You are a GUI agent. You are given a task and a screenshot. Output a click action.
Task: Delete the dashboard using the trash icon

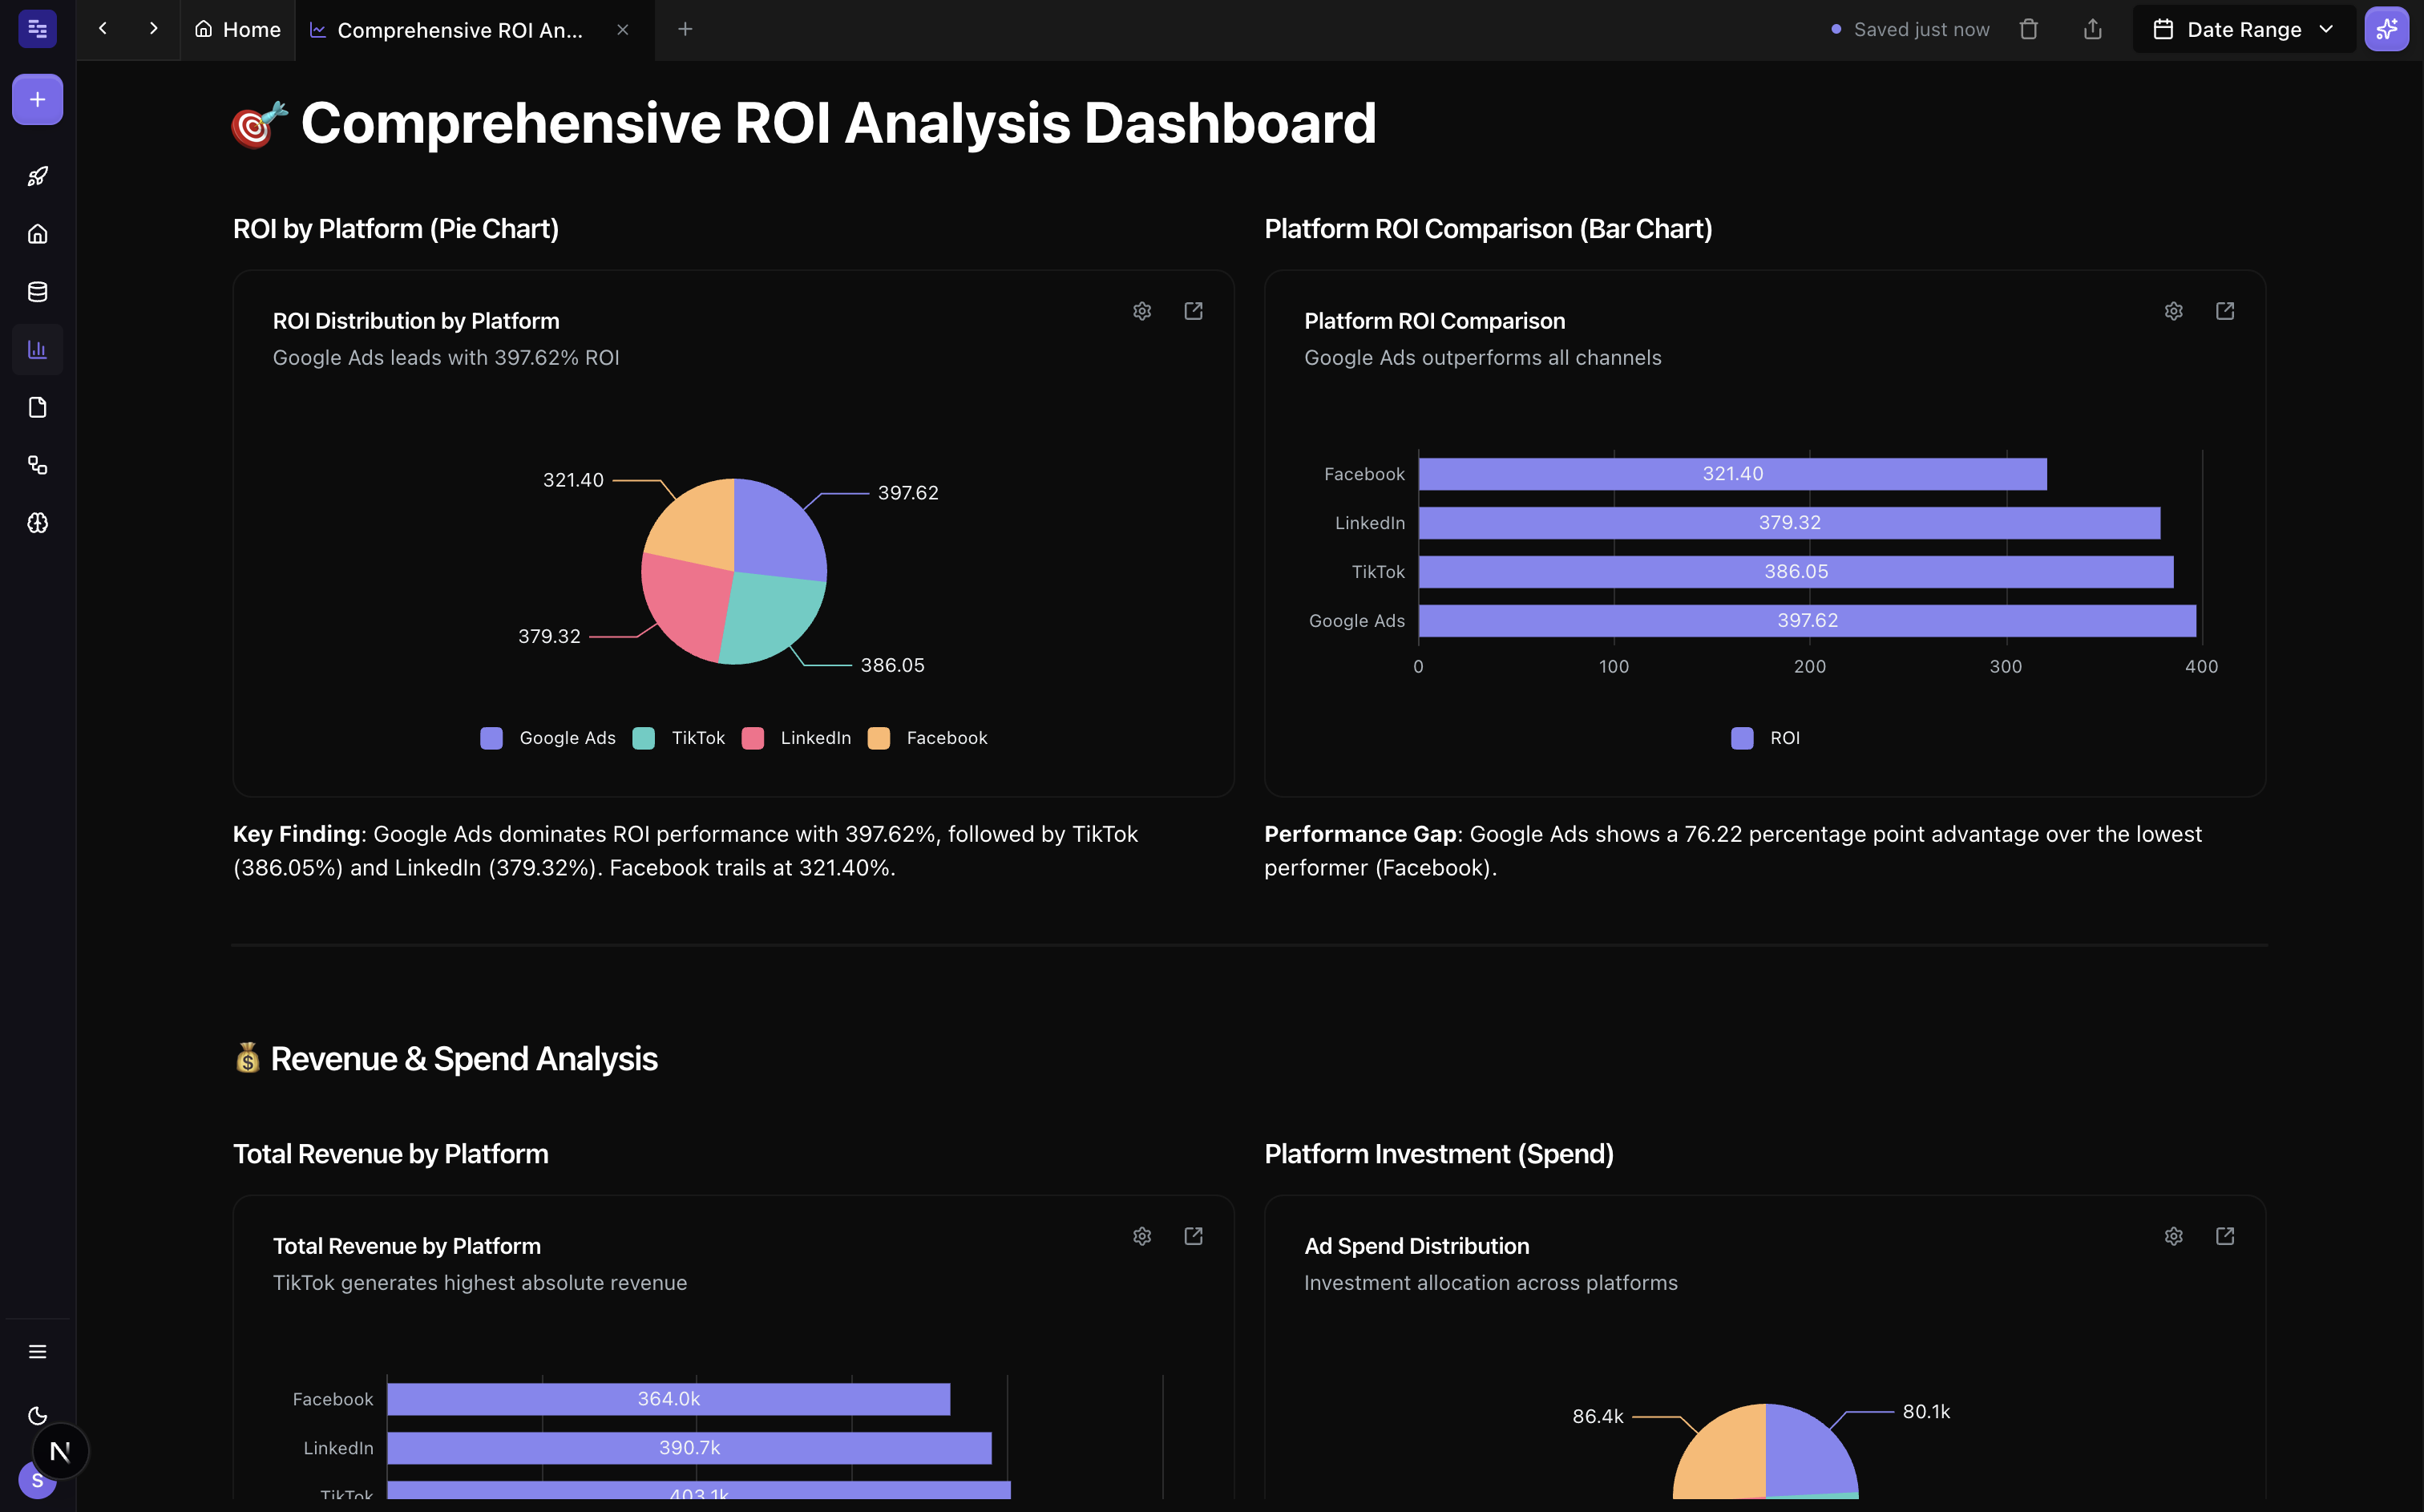tap(2029, 29)
